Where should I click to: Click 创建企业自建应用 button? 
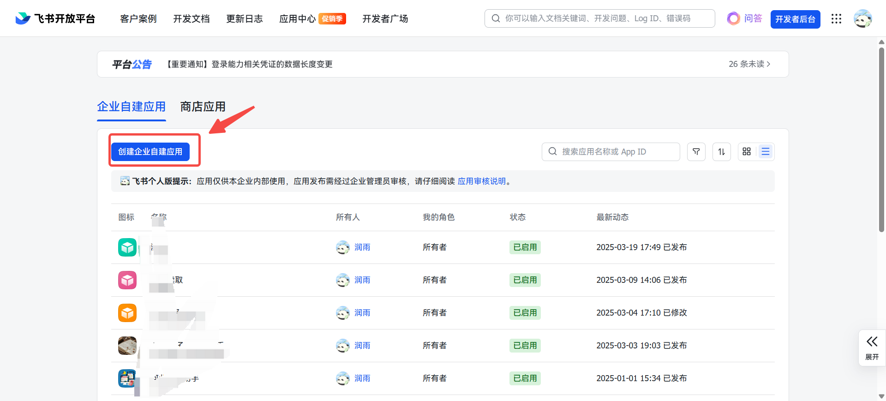click(150, 151)
